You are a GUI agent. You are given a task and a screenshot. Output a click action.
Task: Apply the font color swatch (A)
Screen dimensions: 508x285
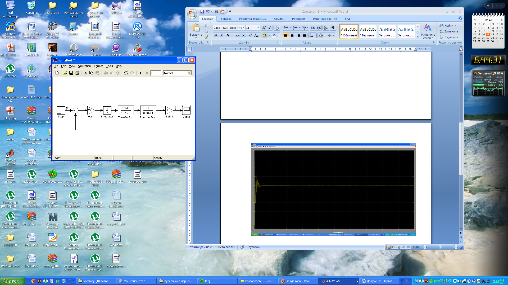click(x=274, y=35)
